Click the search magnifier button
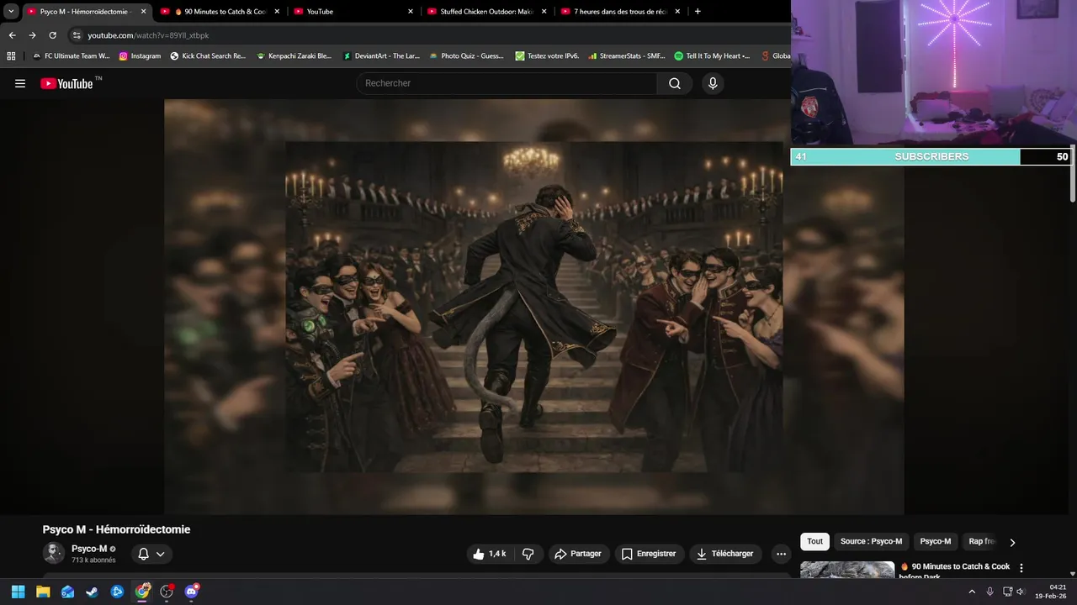1077x605 pixels. click(675, 83)
